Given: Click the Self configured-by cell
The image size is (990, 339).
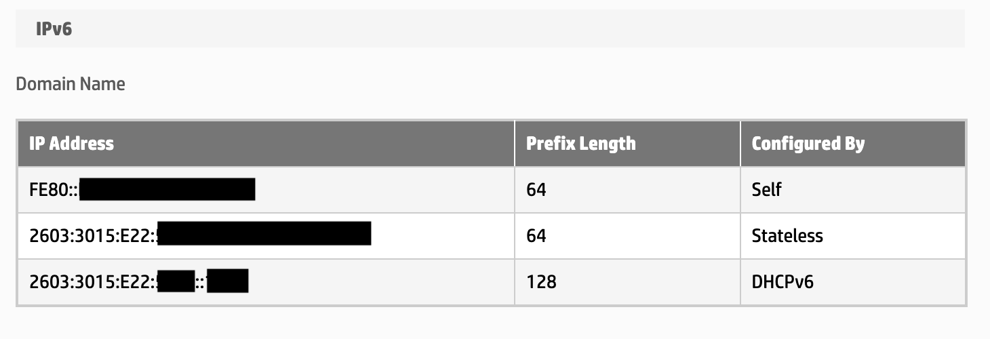Looking at the screenshot, I should tap(766, 189).
